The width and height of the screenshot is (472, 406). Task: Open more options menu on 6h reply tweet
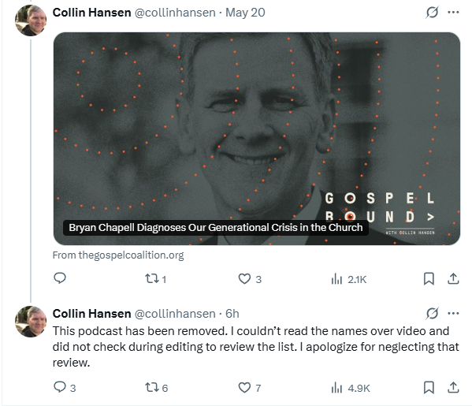pyautogui.click(x=453, y=313)
